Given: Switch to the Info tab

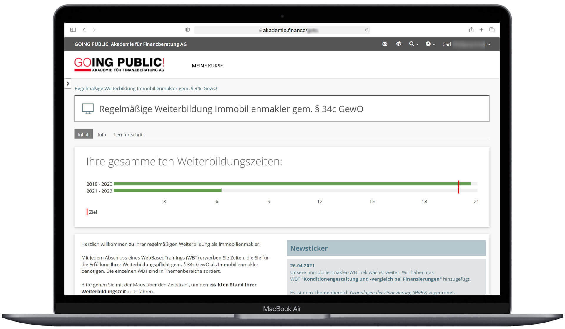Looking at the screenshot, I should pos(102,134).
